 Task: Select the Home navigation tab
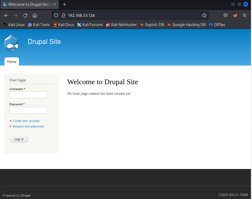point(12,62)
